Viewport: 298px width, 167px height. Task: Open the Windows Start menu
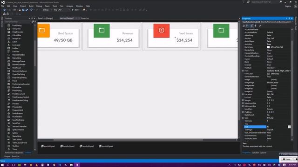[x=2, y=165]
